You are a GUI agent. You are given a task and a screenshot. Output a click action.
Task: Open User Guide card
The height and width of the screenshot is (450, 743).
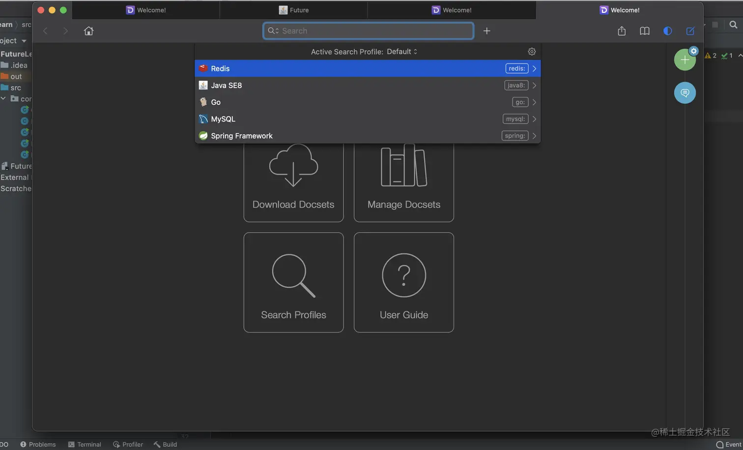tap(404, 282)
